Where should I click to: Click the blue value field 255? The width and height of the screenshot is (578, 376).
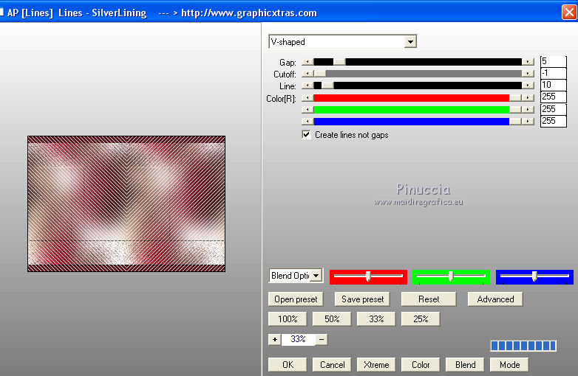(553, 121)
